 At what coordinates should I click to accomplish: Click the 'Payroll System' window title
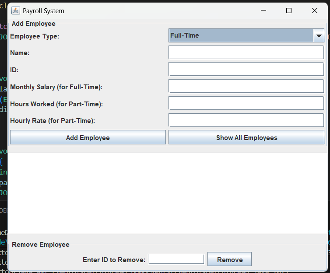(44, 11)
